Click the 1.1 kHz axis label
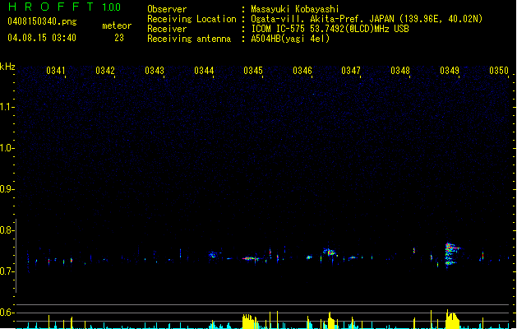This screenshot has width=517, height=329. pyautogui.click(x=7, y=107)
